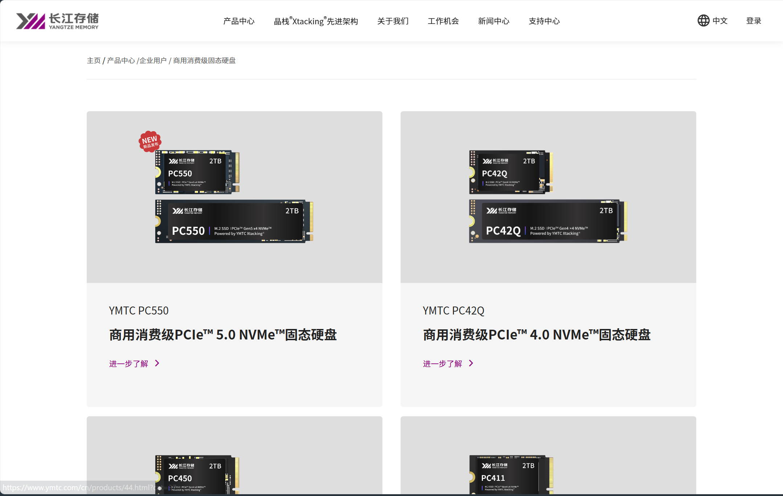Image resolution: width=783 pixels, height=496 pixels.
Task: Click 进一步了解 under YMTC PC550
Action: tap(129, 363)
